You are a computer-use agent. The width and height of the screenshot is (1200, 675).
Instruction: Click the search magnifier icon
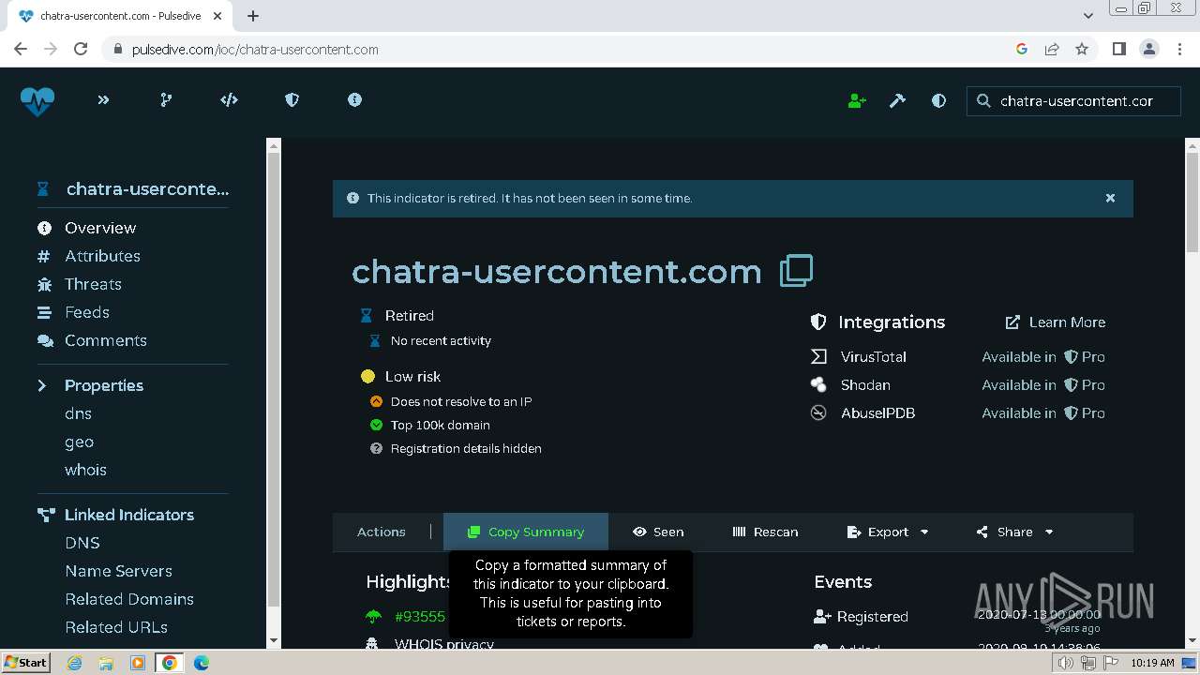pos(983,101)
